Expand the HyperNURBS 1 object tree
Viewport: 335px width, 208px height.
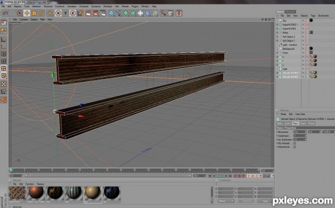click(x=277, y=25)
